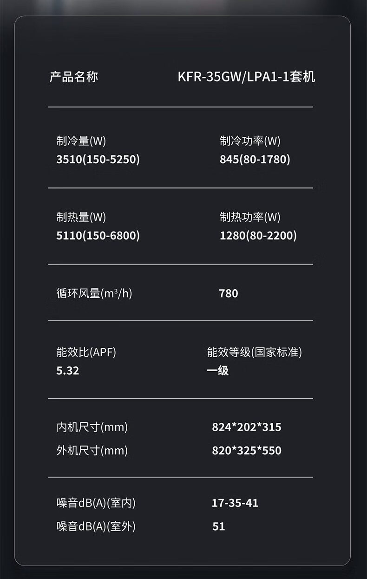This screenshot has height=579, width=367.
Task: Select the airflow value 780
Action: [228, 293]
